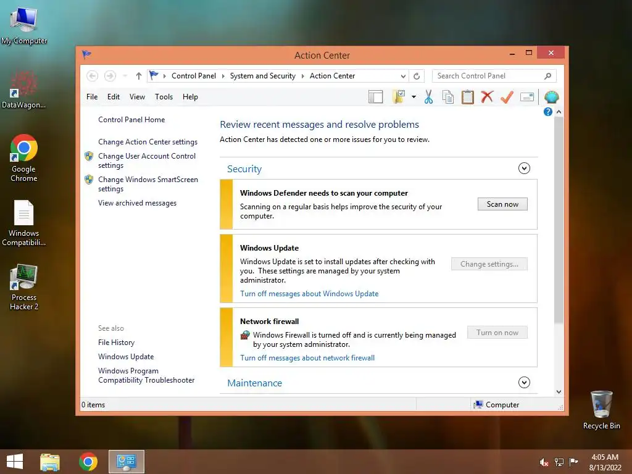Open help with the blue question mark
632x474 pixels.
point(548,112)
